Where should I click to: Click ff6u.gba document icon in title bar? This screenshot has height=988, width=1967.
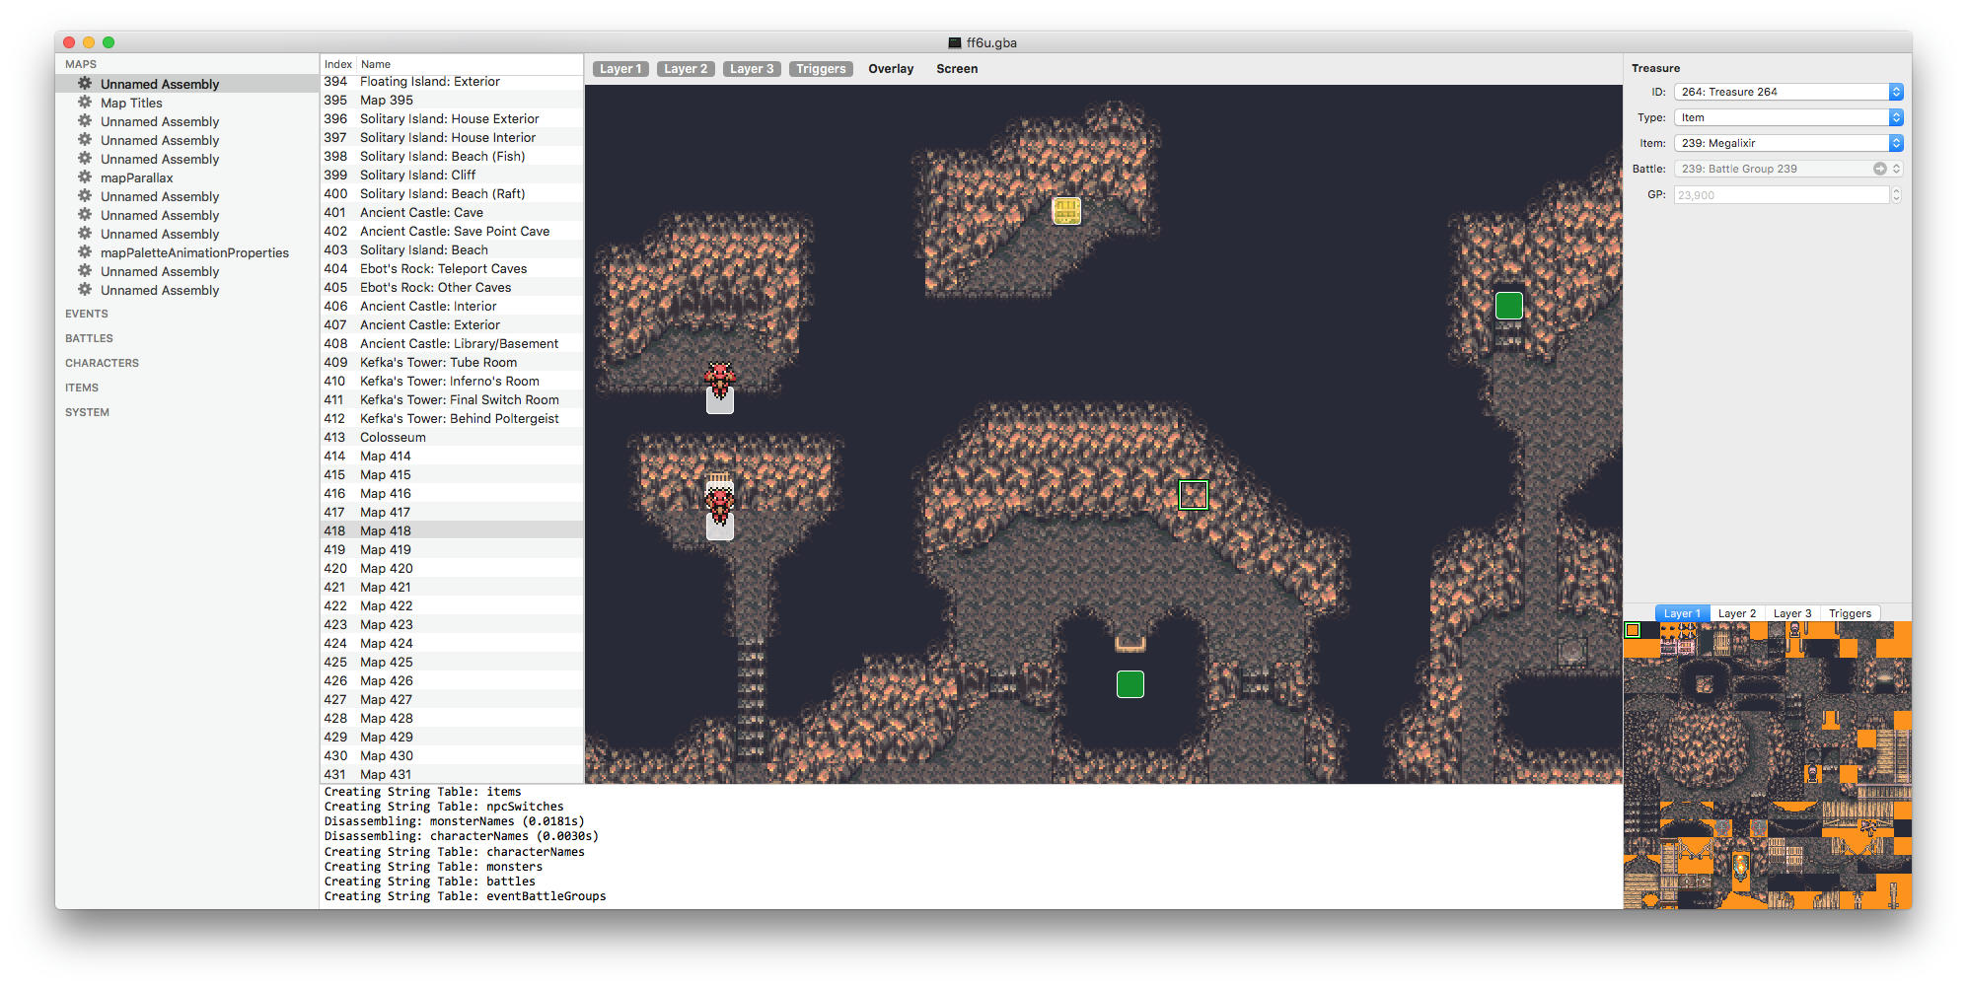point(954,42)
